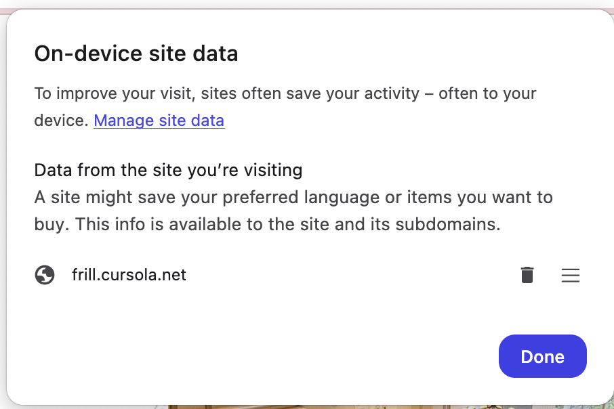614x409 pixels.
Task: Close the dialog with the blue Done button
Action: pos(542,356)
